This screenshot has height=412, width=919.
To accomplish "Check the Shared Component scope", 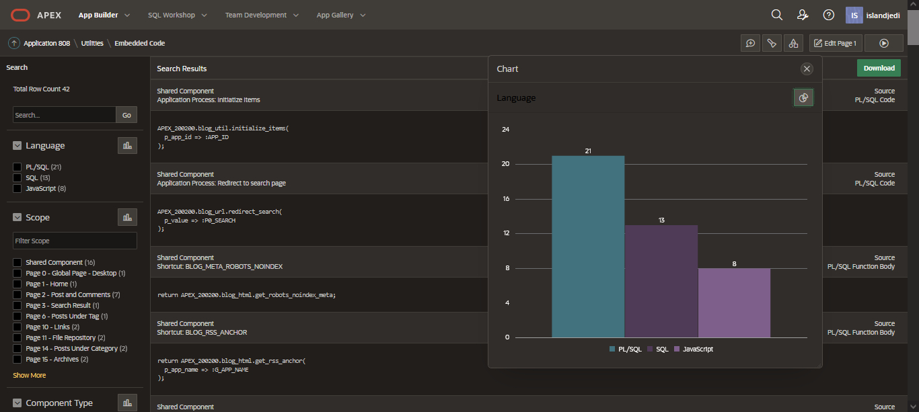I will [17, 262].
